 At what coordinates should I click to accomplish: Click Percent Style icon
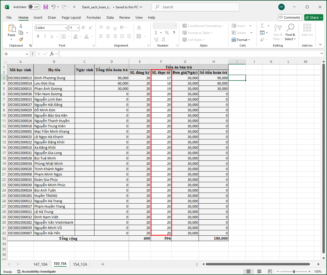tap(167, 33)
